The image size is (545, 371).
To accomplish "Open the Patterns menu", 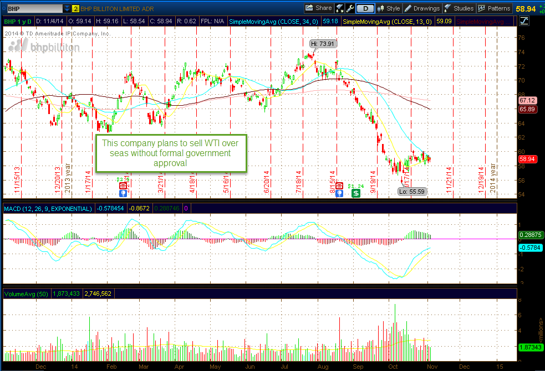I will coord(494,8).
